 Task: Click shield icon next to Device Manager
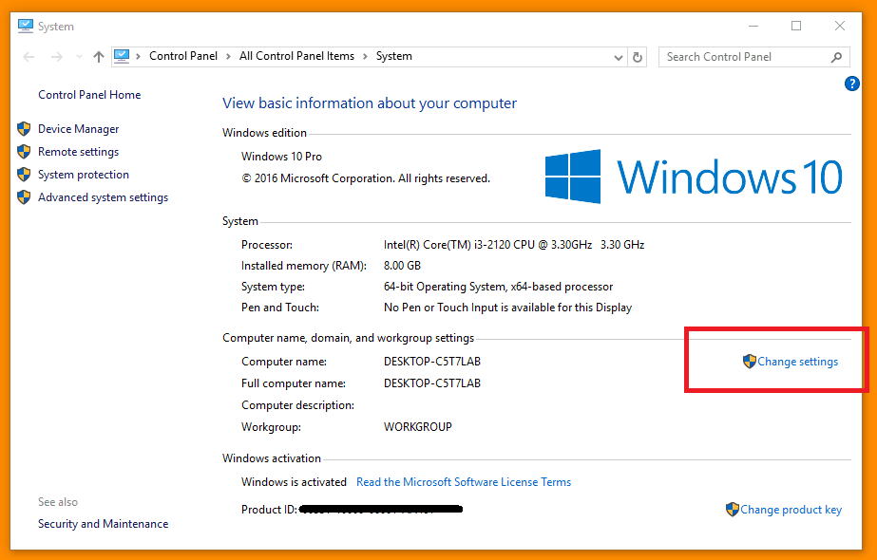click(24, 129)
